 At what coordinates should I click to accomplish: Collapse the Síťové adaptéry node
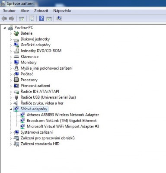pos(11,109)
